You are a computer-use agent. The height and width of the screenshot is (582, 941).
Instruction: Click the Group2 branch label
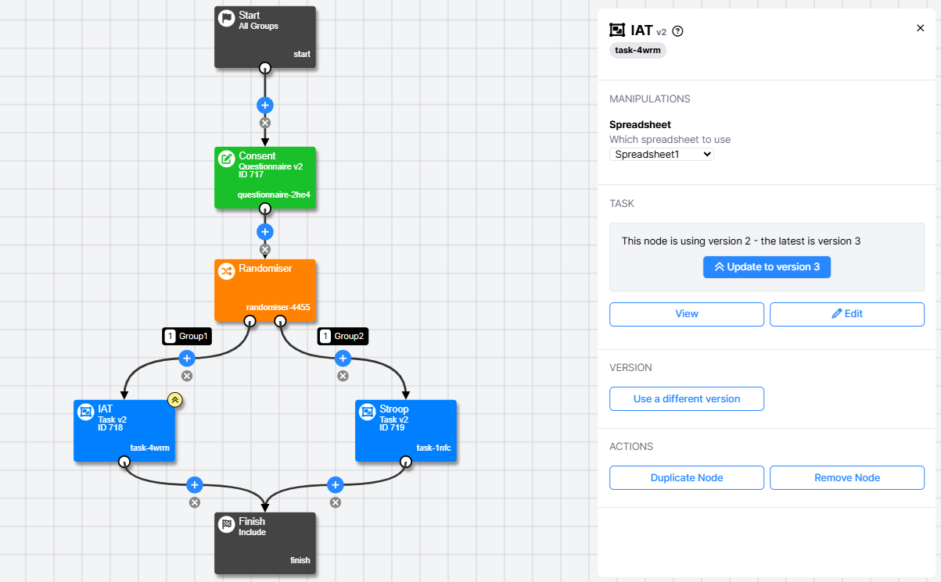pyautogui.click(x=343, y=336)
